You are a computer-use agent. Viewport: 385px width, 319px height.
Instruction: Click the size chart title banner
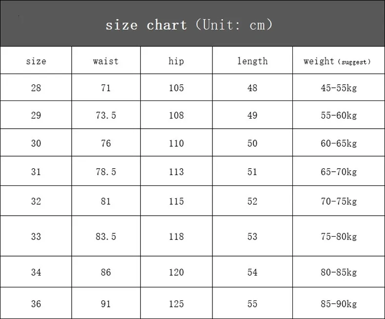click(x=189, y=24)
